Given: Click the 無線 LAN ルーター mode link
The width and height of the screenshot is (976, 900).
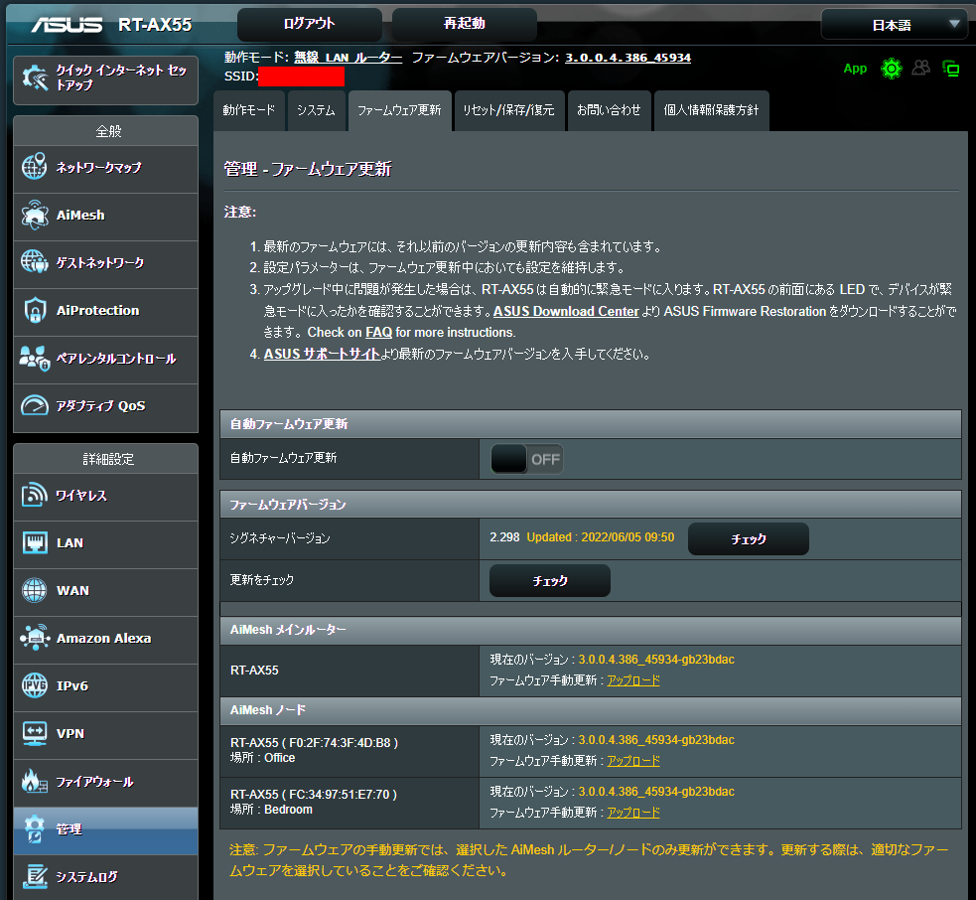Looking at the screenshot, I should point(348,58).
